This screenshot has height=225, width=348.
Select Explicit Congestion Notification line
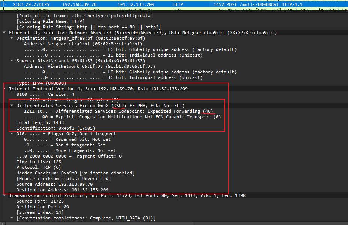tap(122, 117)
